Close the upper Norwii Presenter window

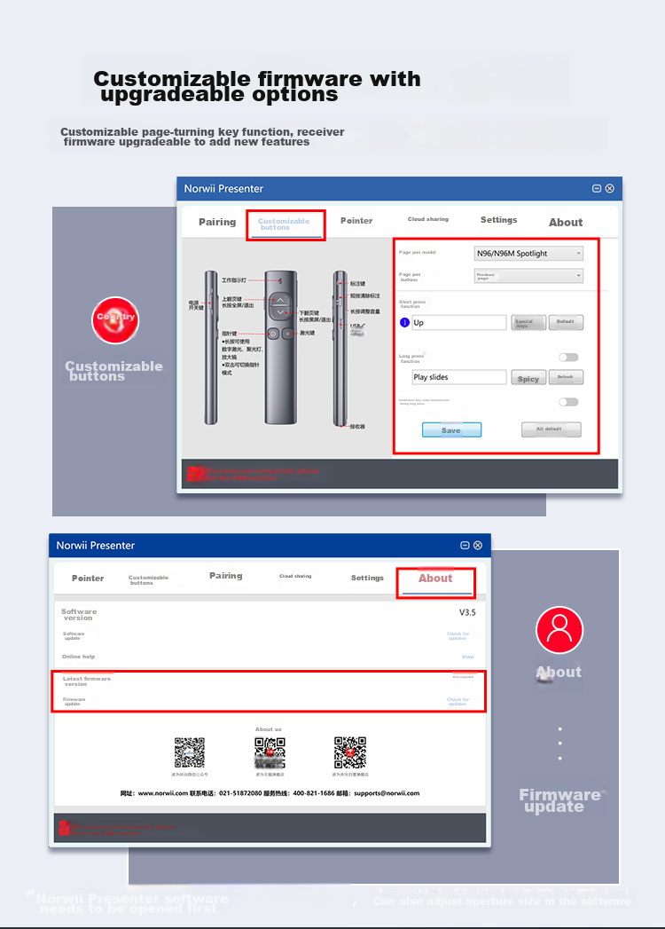[610, 188]
